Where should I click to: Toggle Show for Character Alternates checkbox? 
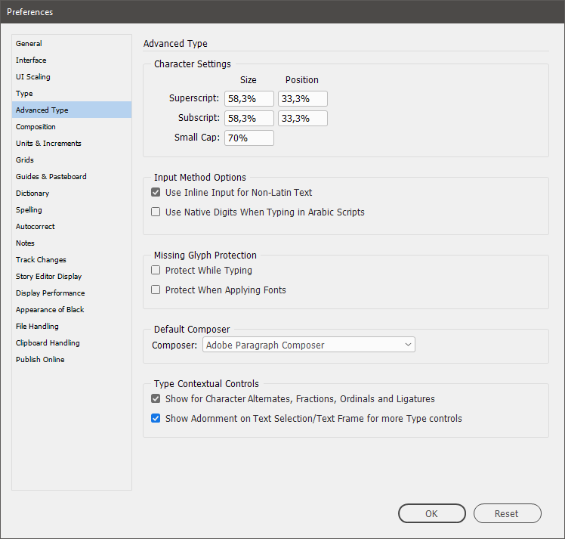tap(156, 399)
